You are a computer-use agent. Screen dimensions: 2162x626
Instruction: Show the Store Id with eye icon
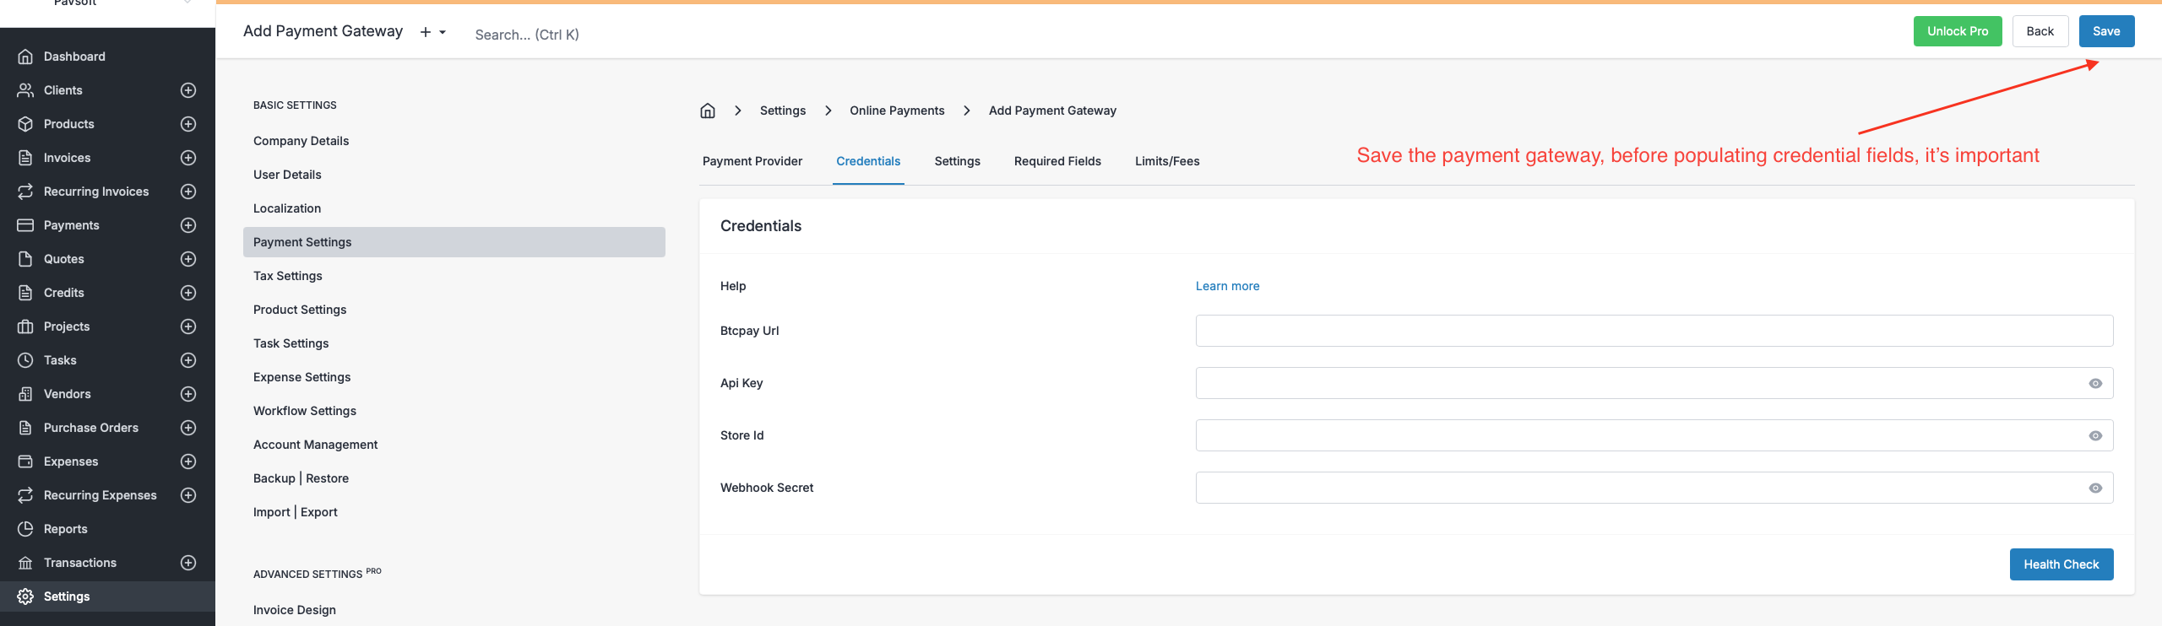(2095, 435)
